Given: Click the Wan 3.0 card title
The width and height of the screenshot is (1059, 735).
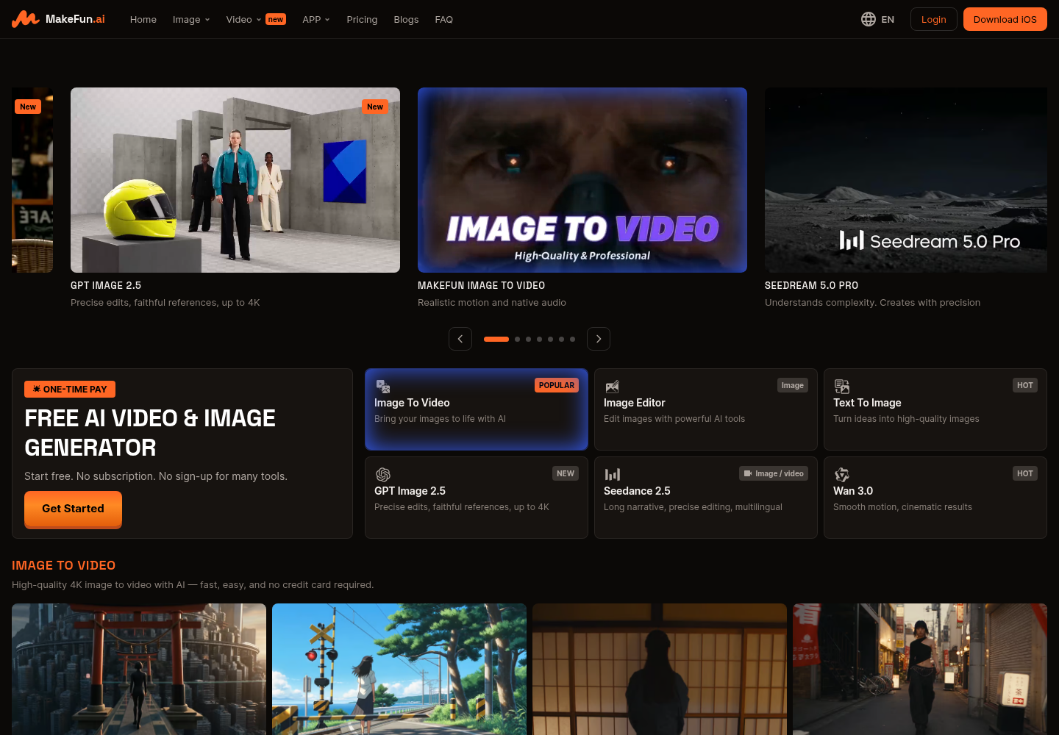Looking at the screenshot, I should pyautogui.click(x=853, y=491).
